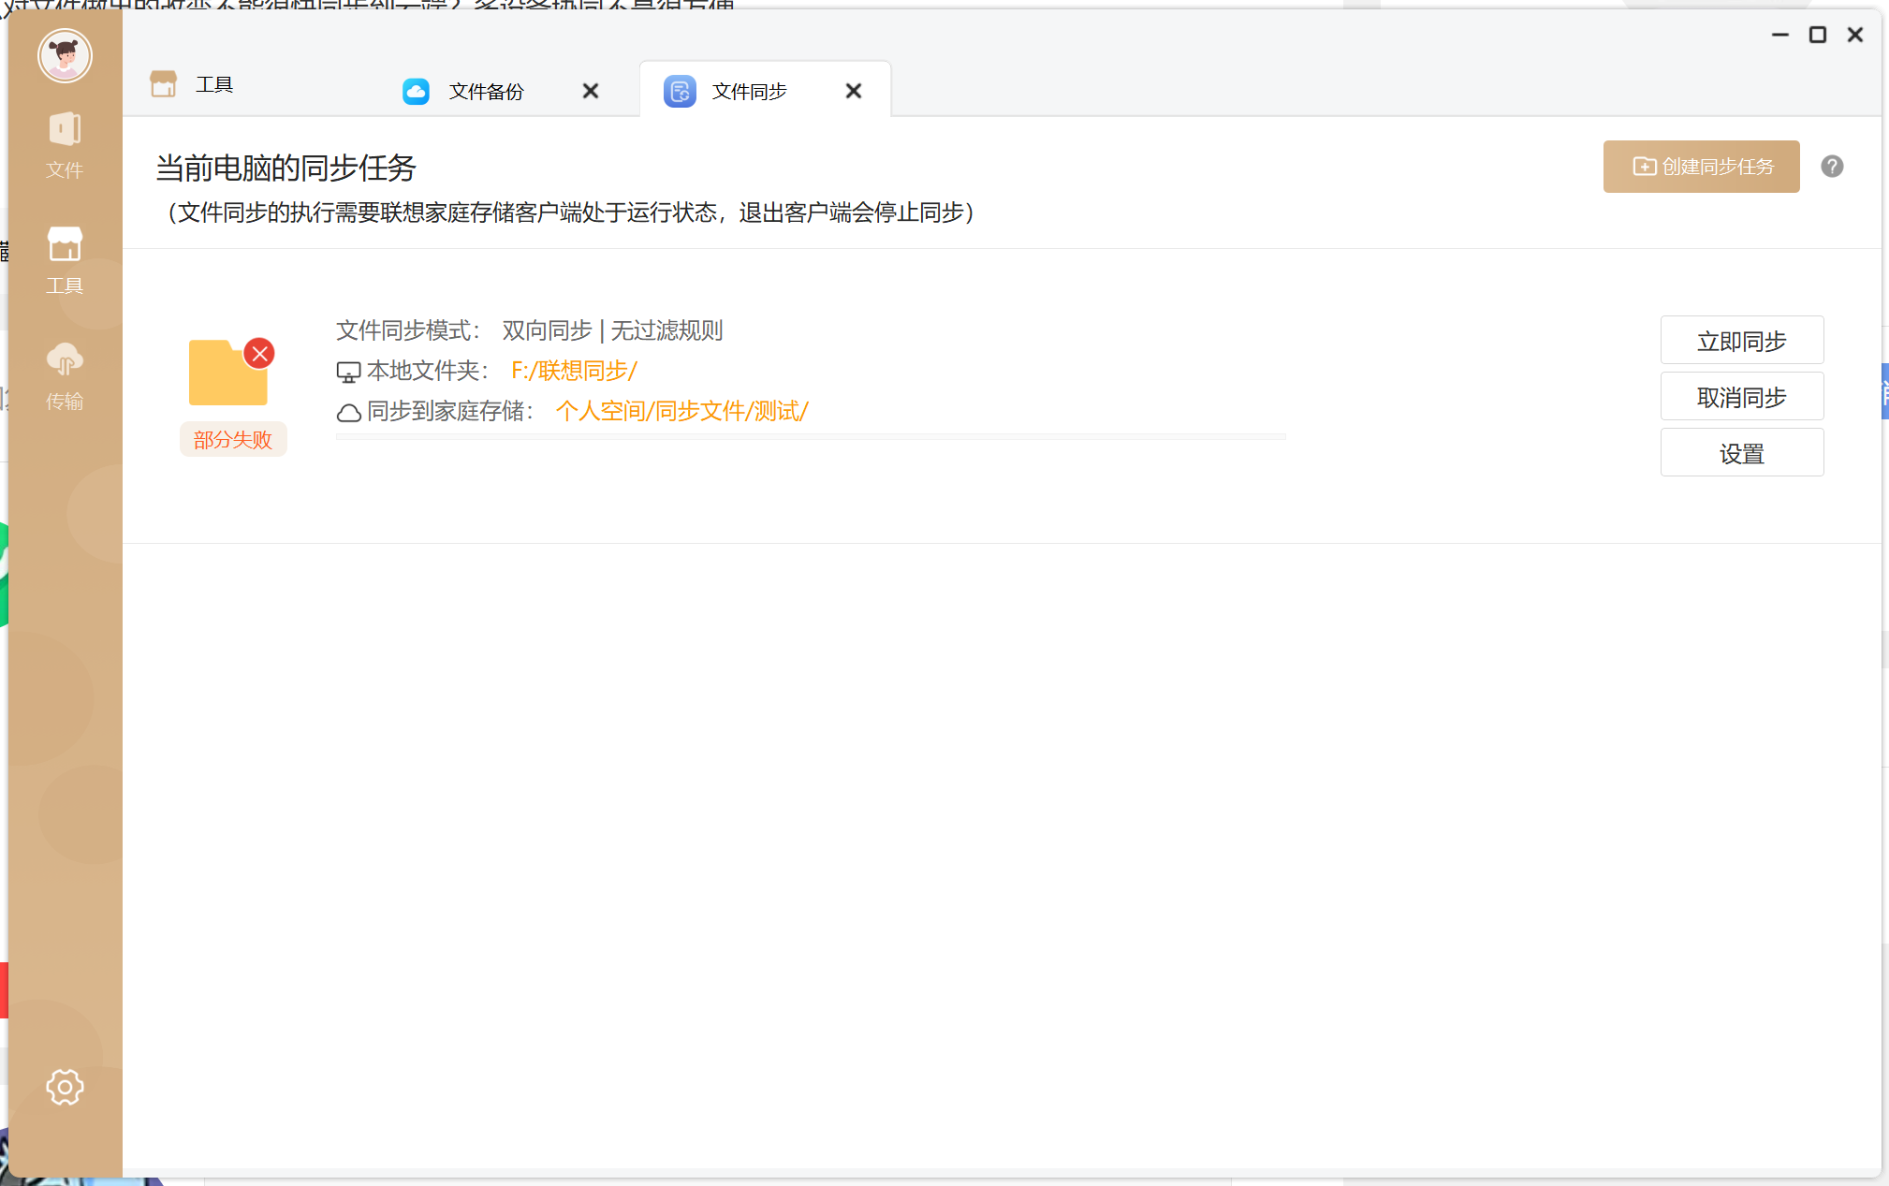Viewport: 1889px width, 1186px height.
Task: Open settings gear at sidebar bottom
Action: pos(65,1087)
